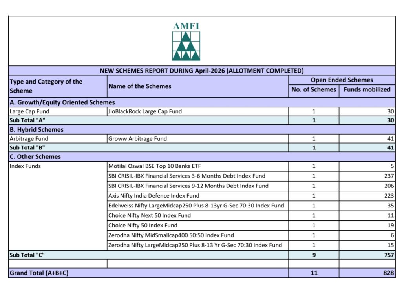Screen dimensions: 402x302
Task: Click the 'Open Ended Schemes' header
Action: click(x=342, y=80)
